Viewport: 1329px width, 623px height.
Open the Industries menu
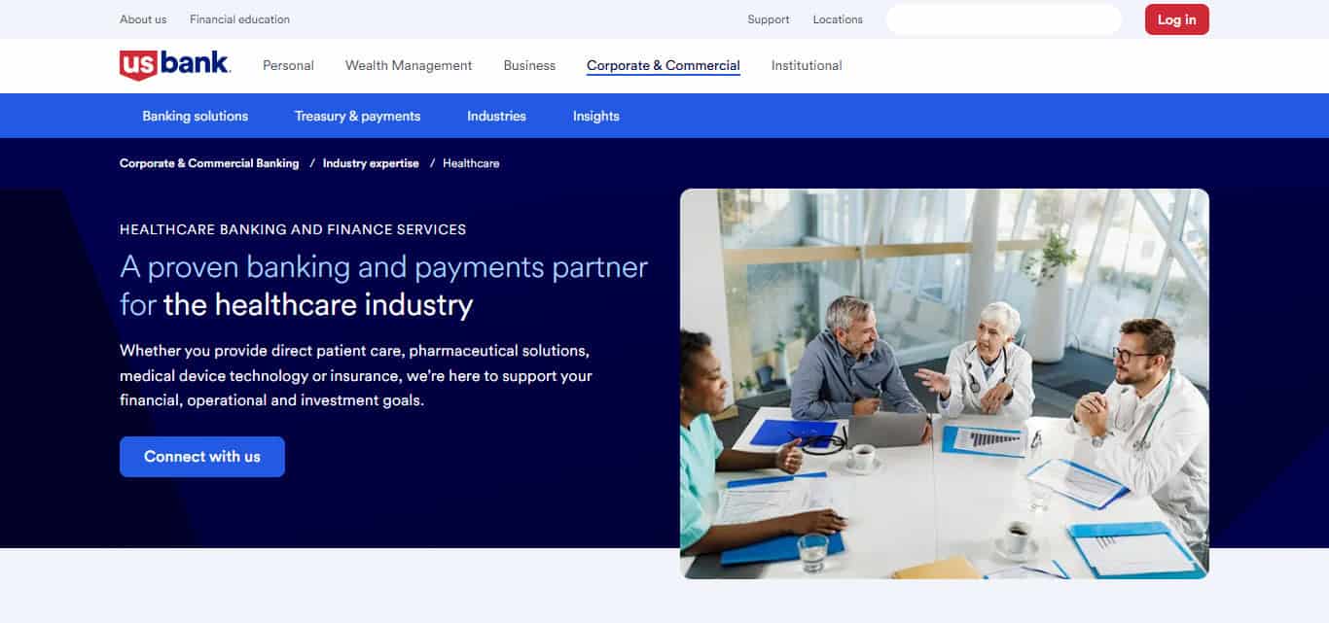(x=496, y=116)
